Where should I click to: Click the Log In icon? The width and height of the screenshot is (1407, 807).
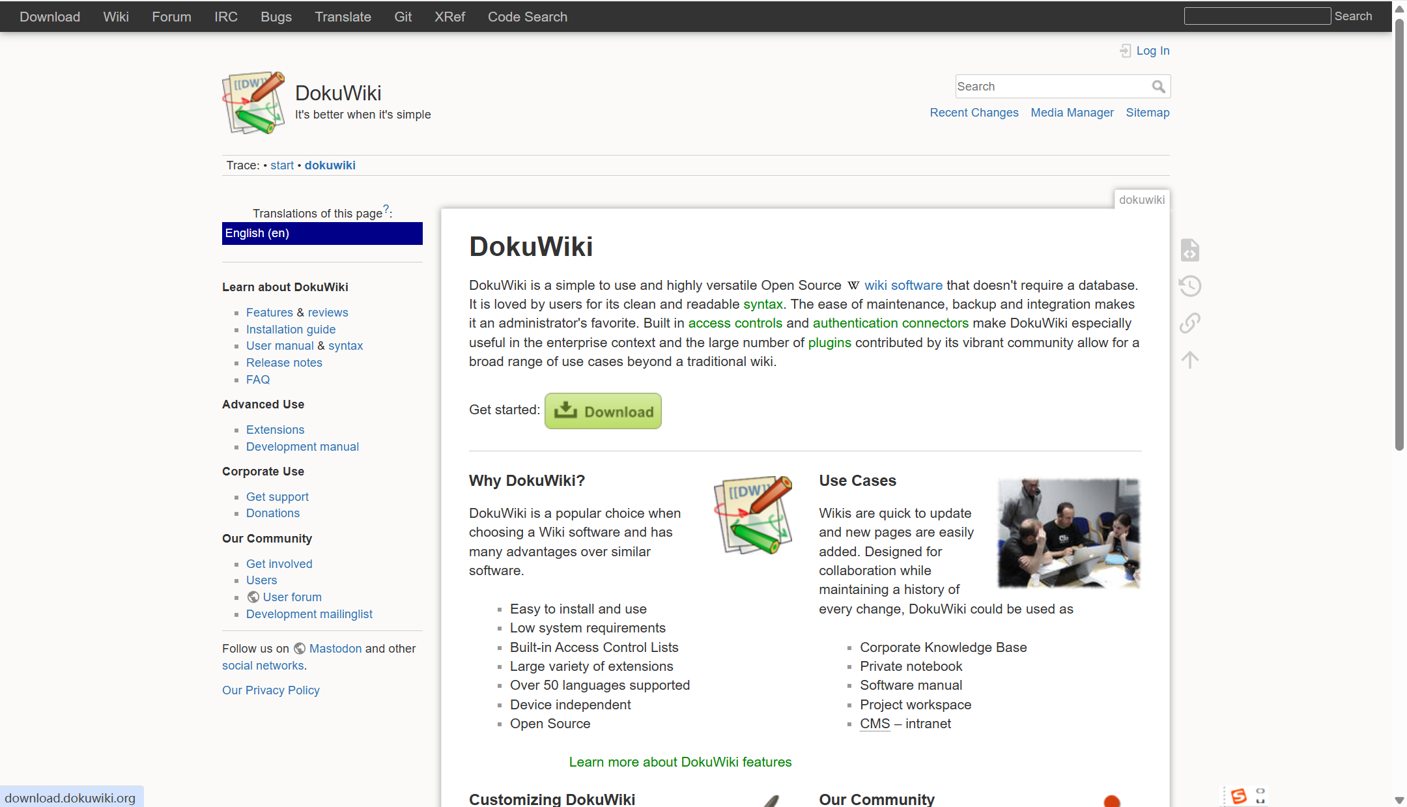click(x=1125, y=51)
